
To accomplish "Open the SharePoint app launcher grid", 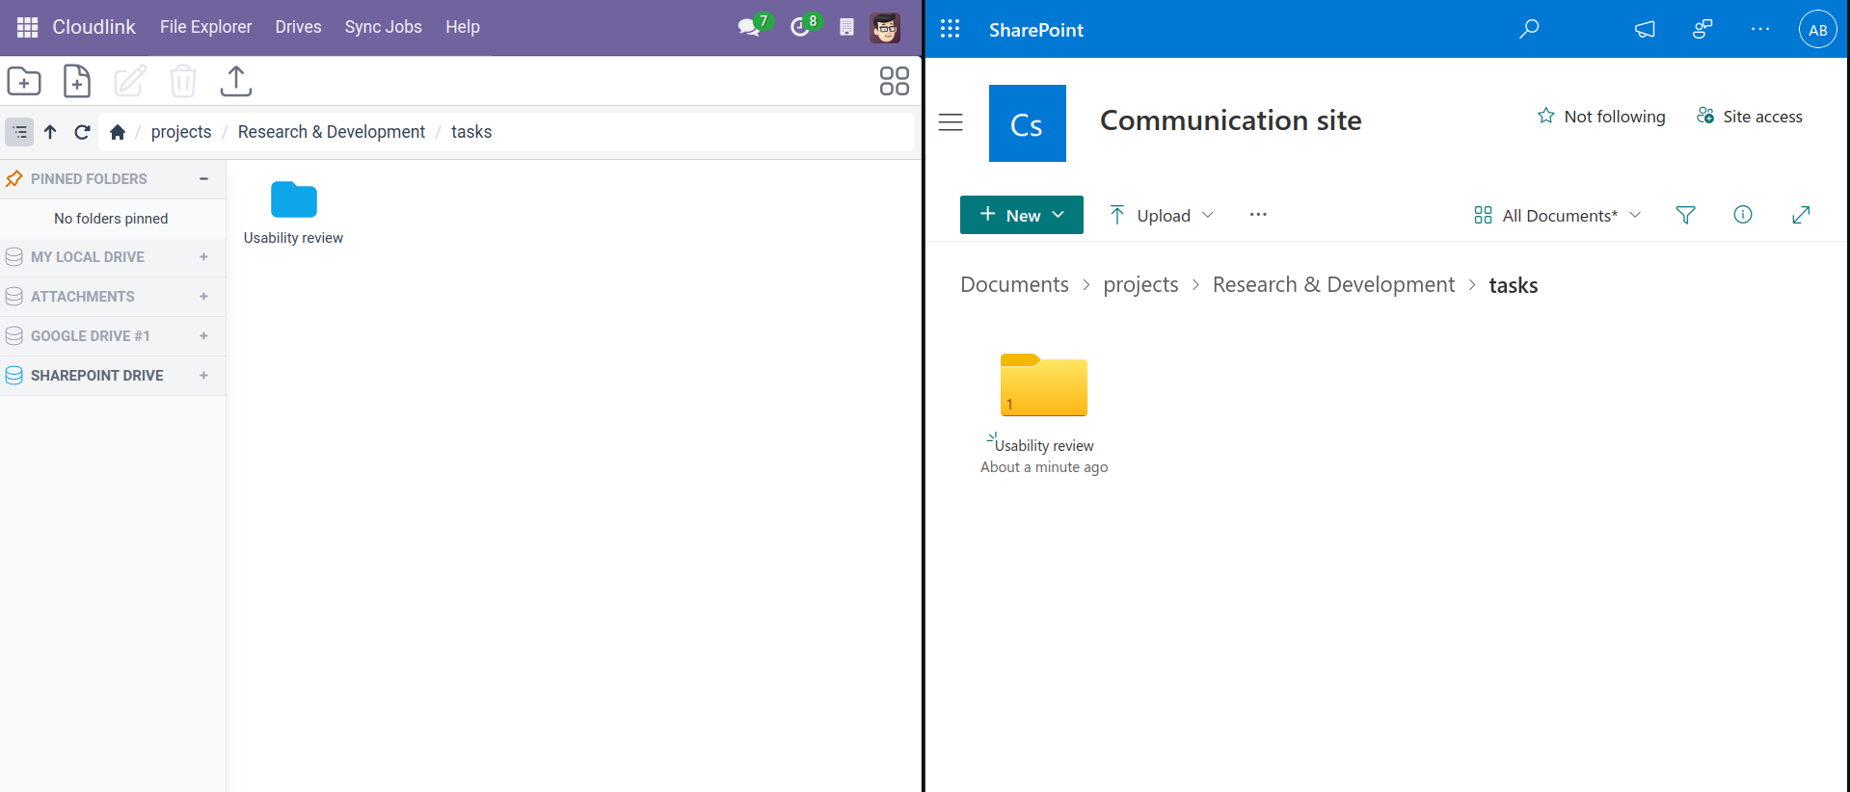I will pos(950,29).
